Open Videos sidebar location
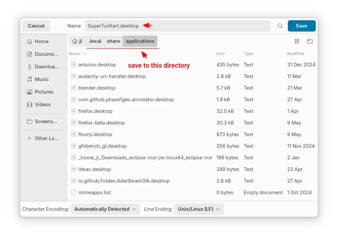 tap(43, 105)
